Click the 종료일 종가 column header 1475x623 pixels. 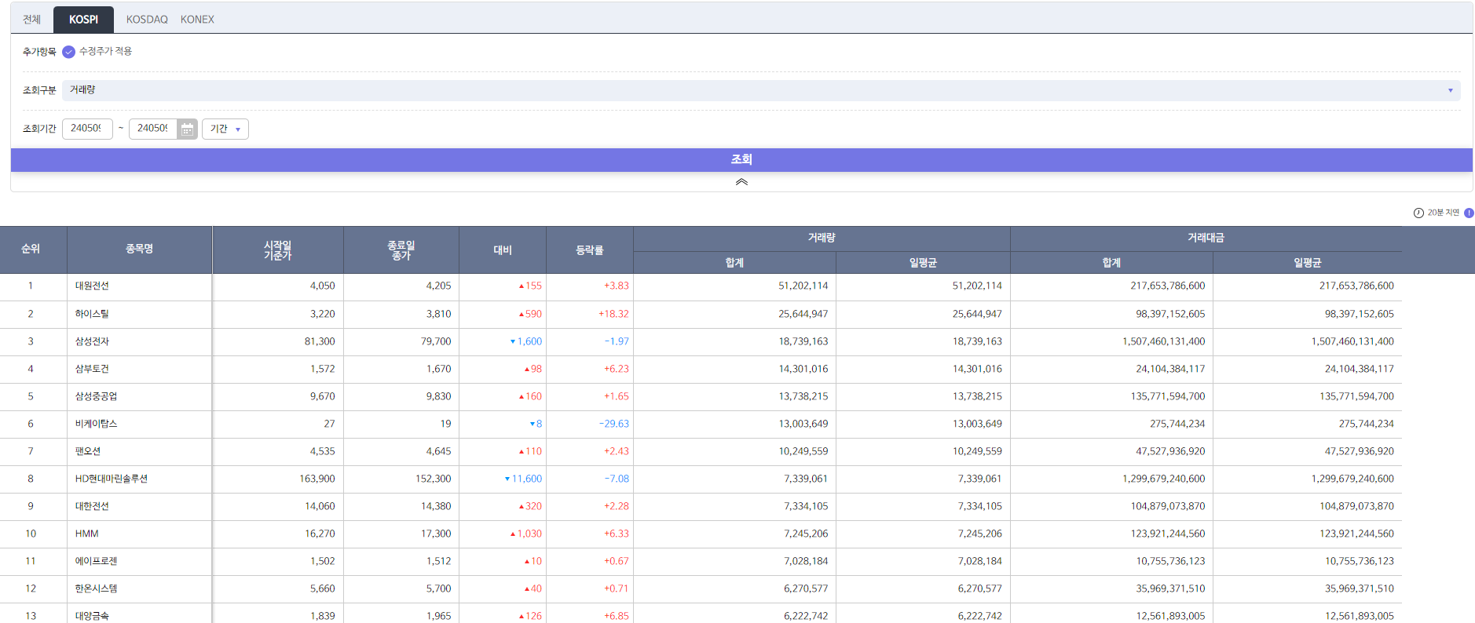click(x=401, y=250)
